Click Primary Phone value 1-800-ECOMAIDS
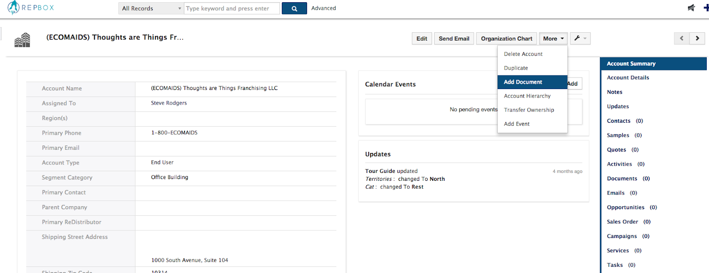The height and width of the screenshot is (273, 709). pyautogui.click(x=174, y=133)
